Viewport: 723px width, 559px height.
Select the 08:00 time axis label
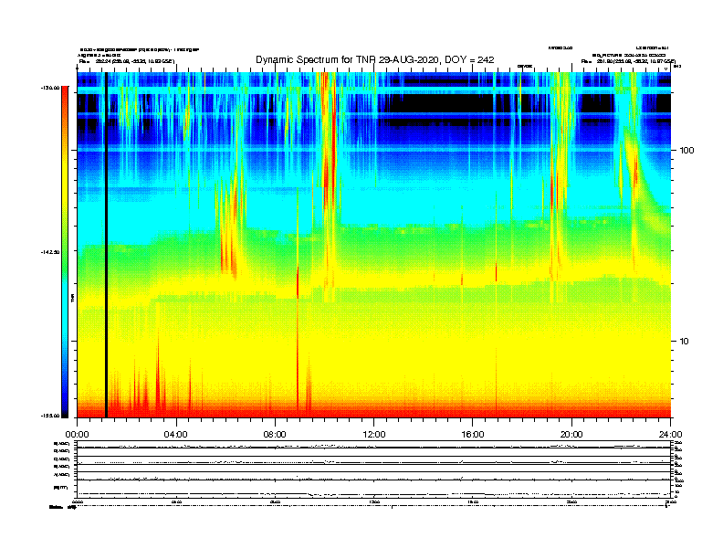click(275, 434)
